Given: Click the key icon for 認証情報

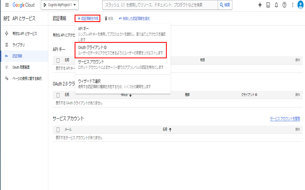Looking at the screenshot, I should pyautogui.click(x=7, y=56).
